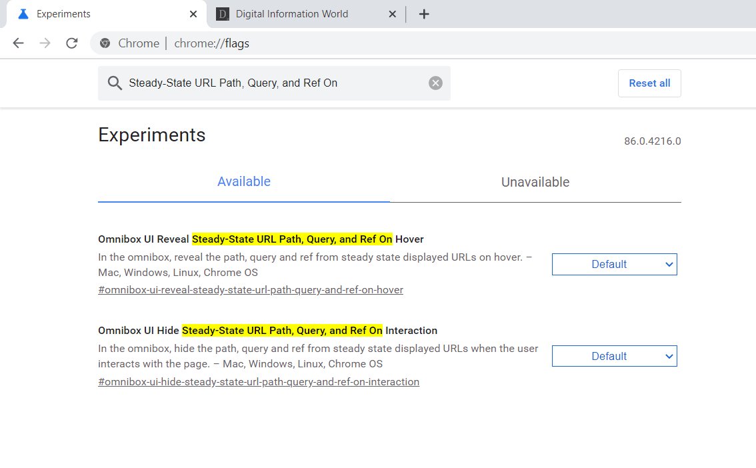Switch to the Unavailable experiments tab

535,181
